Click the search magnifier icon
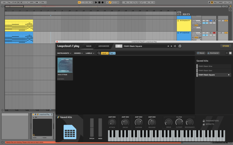This screenshot has height=145, width=233. point(99,53)
